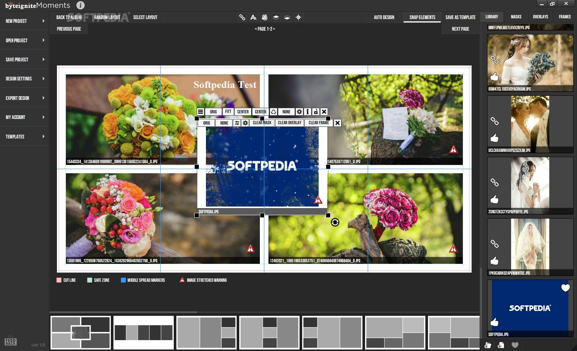Expand the Design Settings menu
This screenshot has width=577, height=351.
click(24, 79)
